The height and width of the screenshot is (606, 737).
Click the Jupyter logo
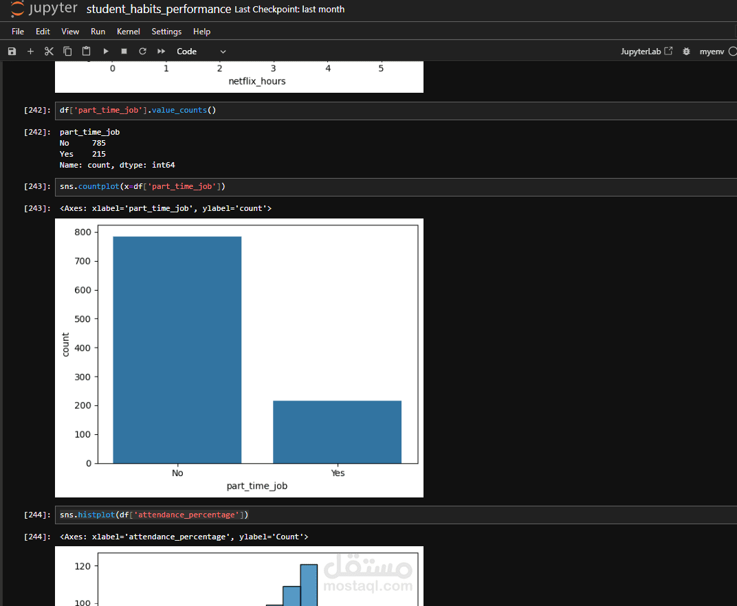pyautogui.click(x=44, y=8)
